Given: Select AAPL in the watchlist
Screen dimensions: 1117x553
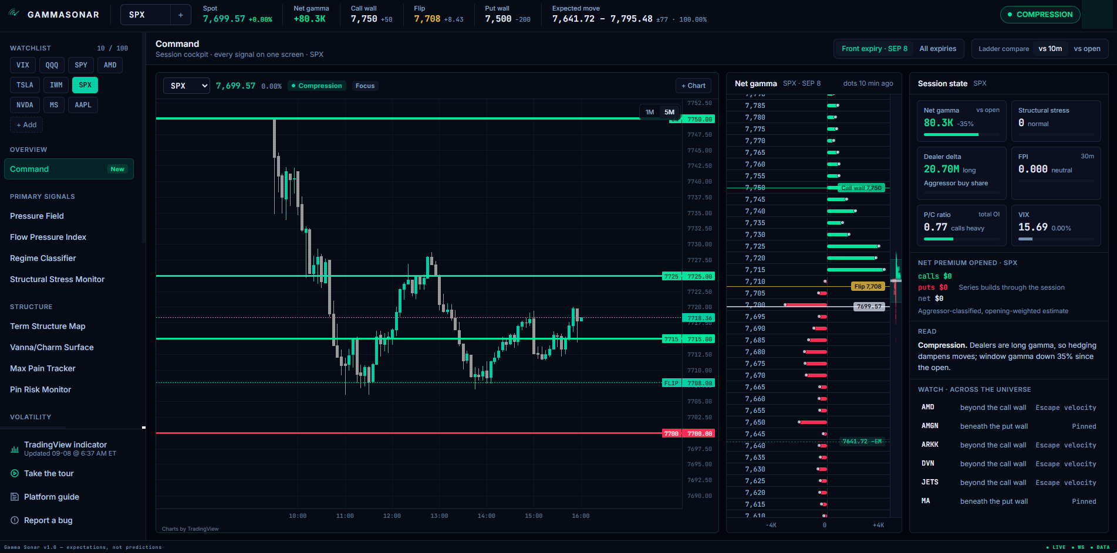Looking at the screenshot, I should (x=83, y=105).
